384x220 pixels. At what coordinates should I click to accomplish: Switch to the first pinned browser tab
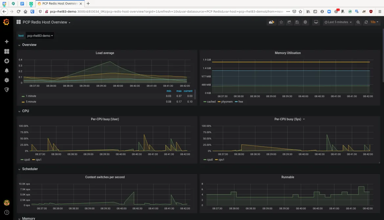tap(4, 4)
